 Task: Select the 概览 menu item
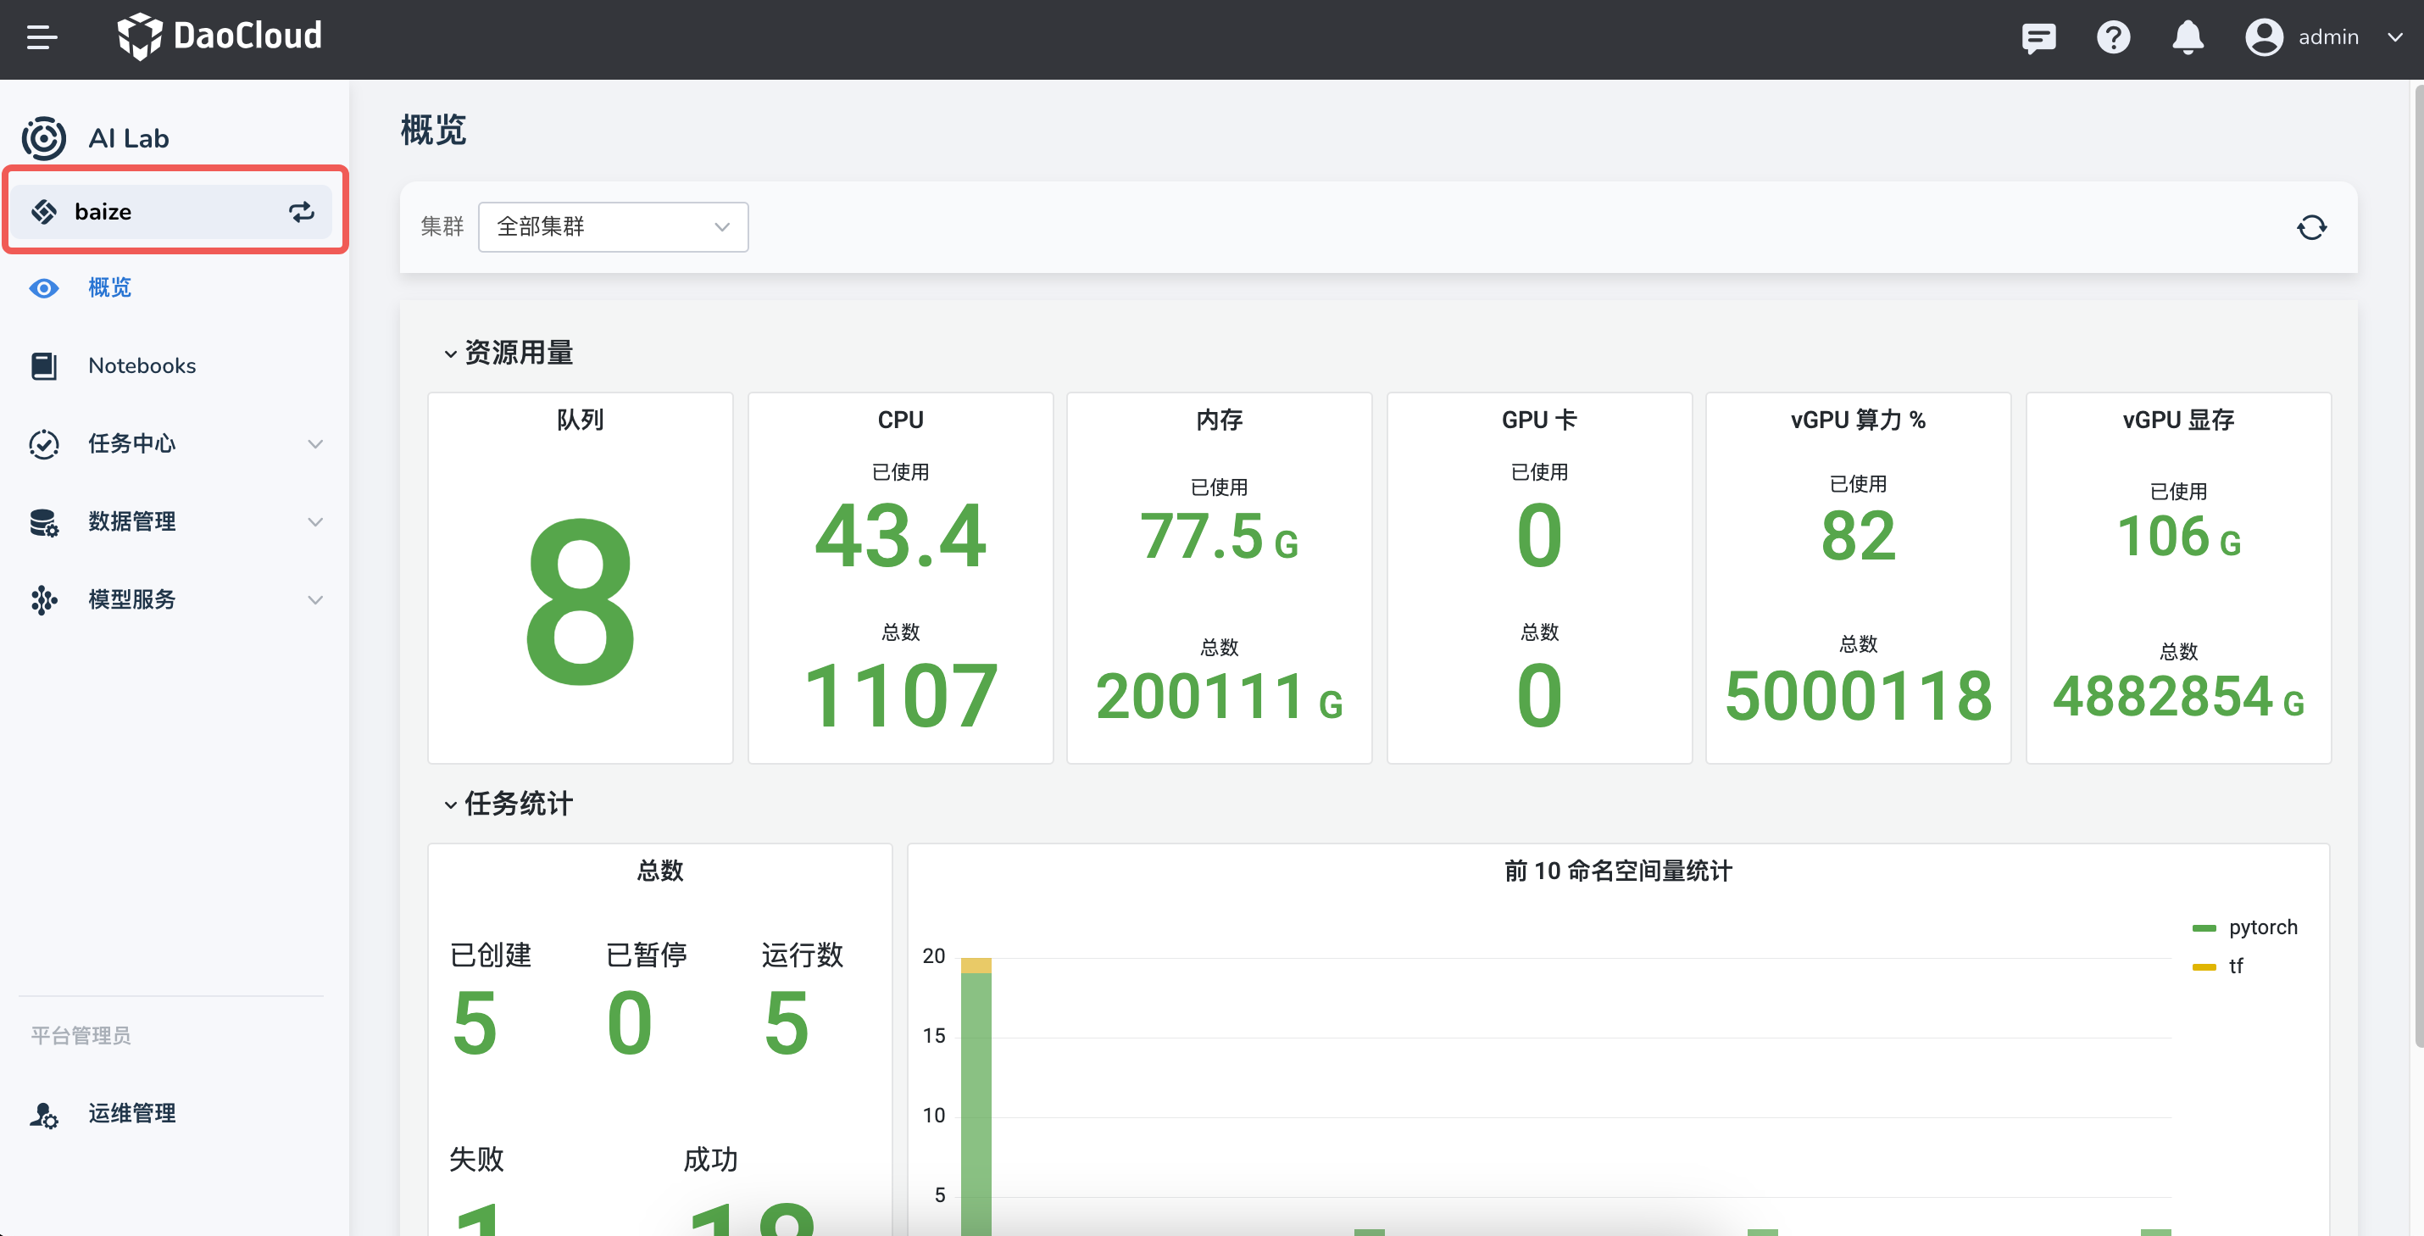tap(109, 287)
